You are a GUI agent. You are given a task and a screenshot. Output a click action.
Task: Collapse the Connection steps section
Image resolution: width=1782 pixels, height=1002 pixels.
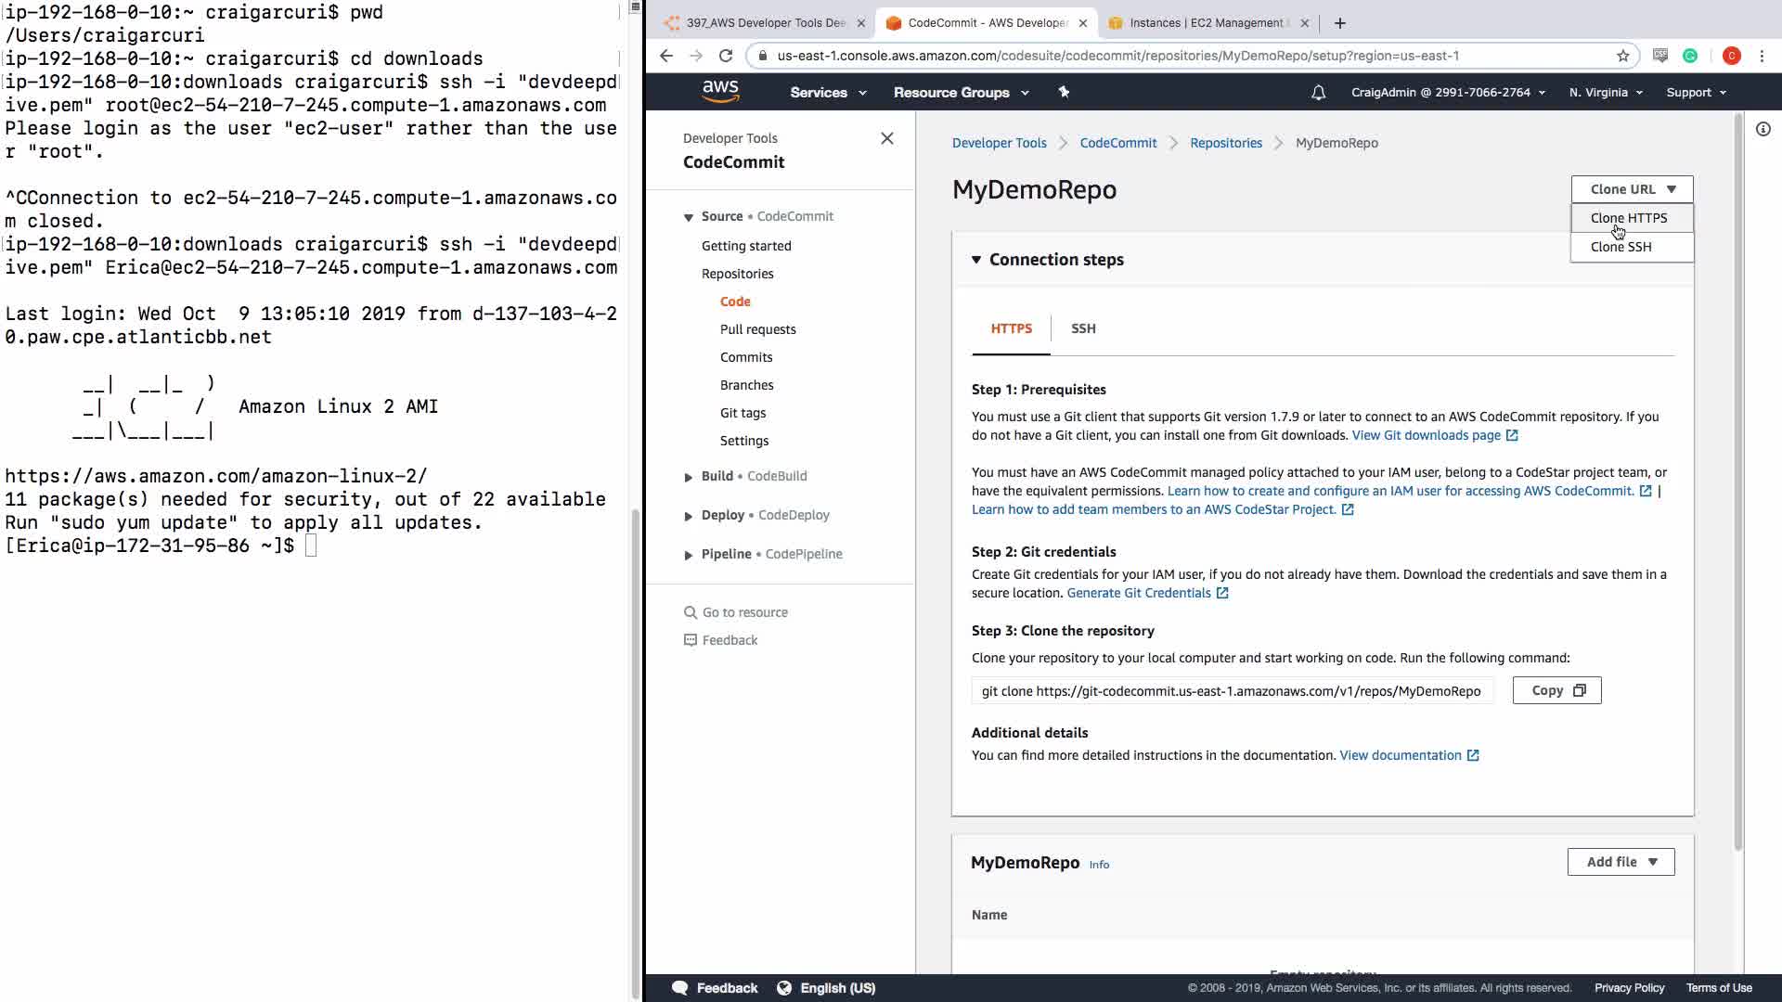[x=976, y=260]
